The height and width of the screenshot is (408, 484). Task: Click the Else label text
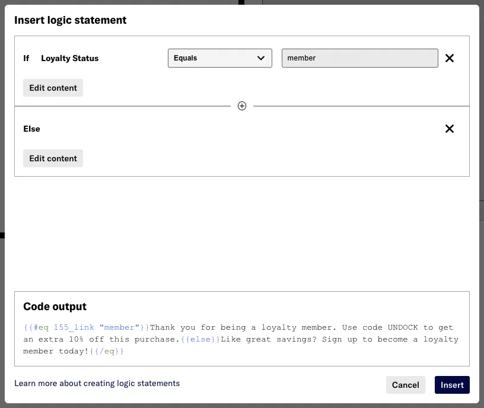click(31, 129)
